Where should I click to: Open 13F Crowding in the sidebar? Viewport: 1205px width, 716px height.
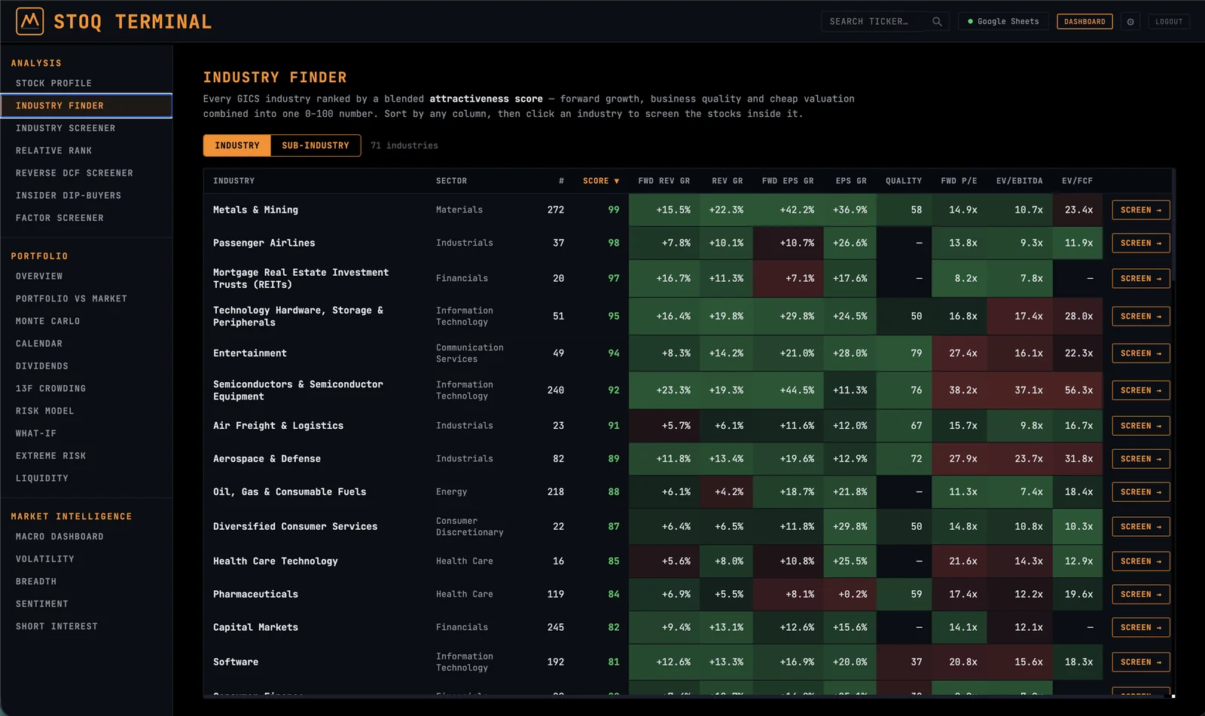pyautogui.click(x=87, y=389)
